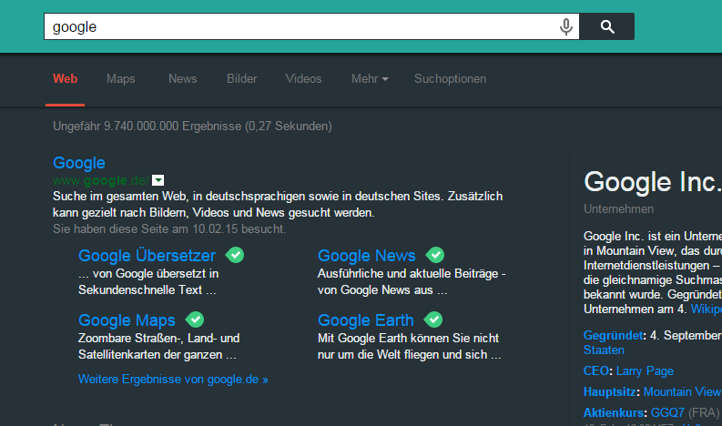
Task: Click the green checkmark beside Google Übersetzer
Action: click(x=235, y=255)
